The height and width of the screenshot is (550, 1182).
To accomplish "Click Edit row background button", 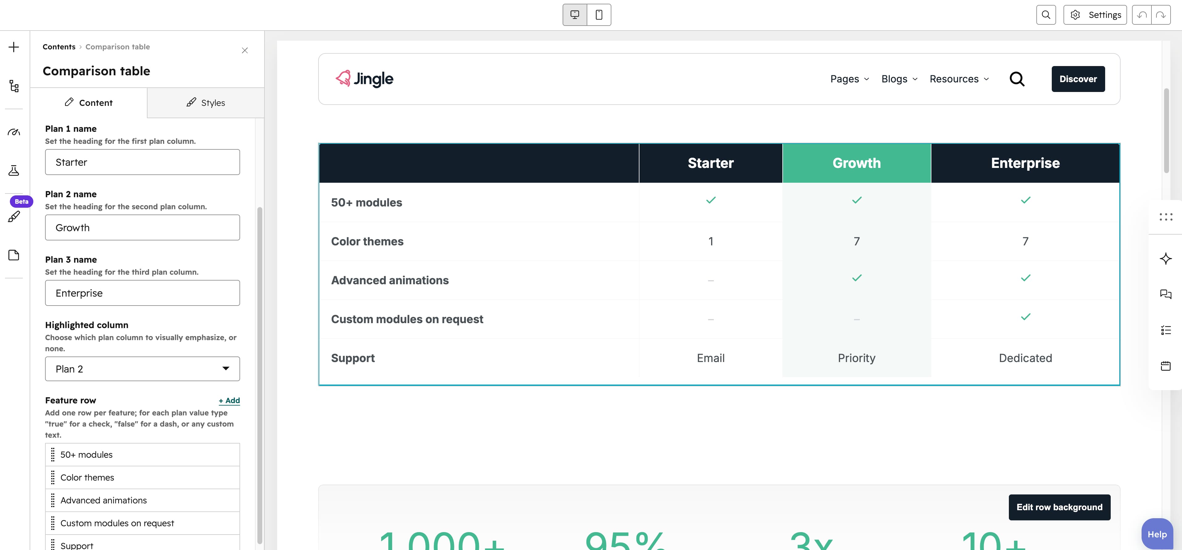I will pos(1059,507).
